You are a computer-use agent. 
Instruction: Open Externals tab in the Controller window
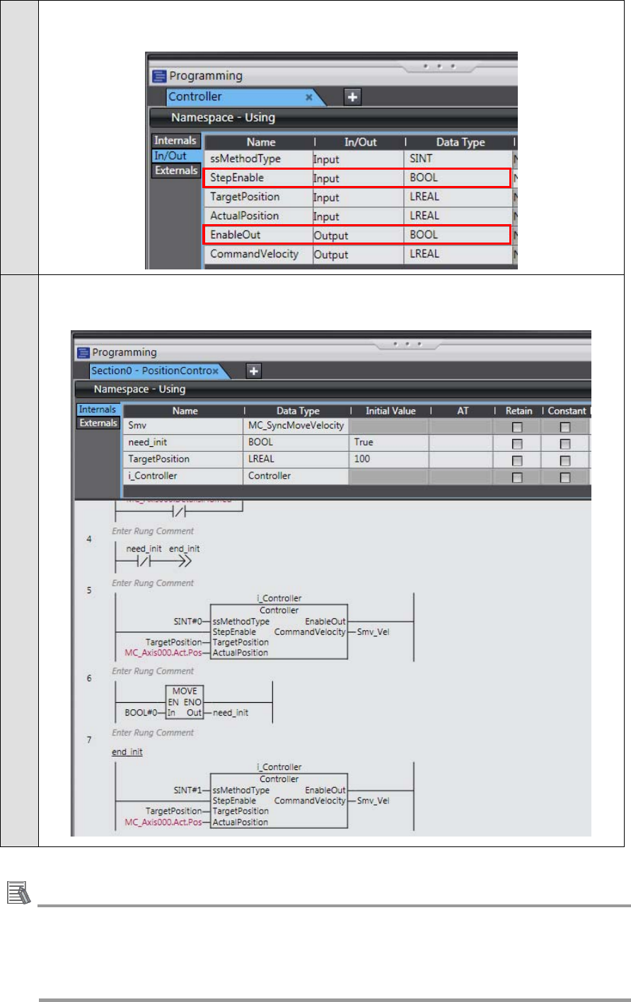(176, 170)
